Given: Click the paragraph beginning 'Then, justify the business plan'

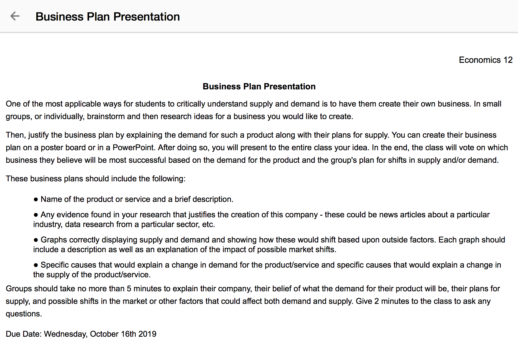Looking at the screenshot, I should pos(257,147).
